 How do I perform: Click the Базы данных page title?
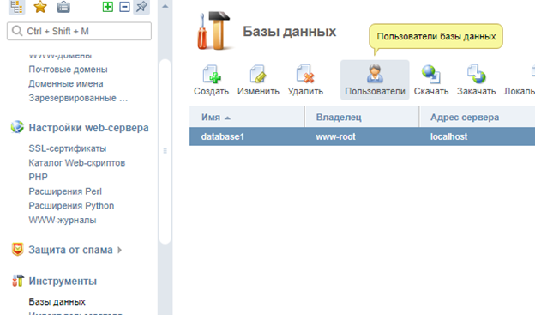(289, 32)
